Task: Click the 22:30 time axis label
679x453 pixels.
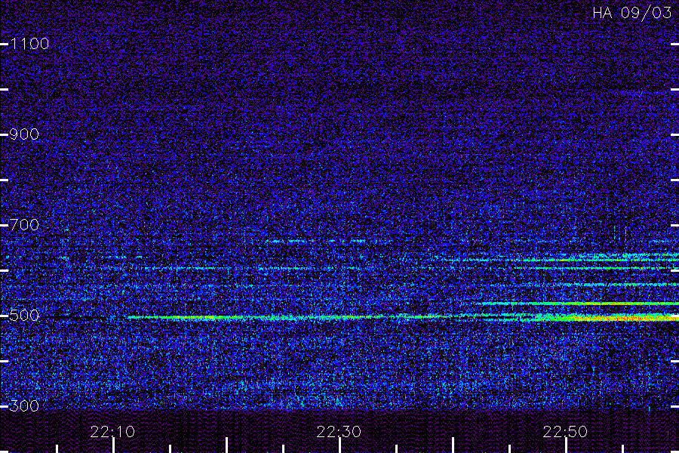Action: coord(339,432)
